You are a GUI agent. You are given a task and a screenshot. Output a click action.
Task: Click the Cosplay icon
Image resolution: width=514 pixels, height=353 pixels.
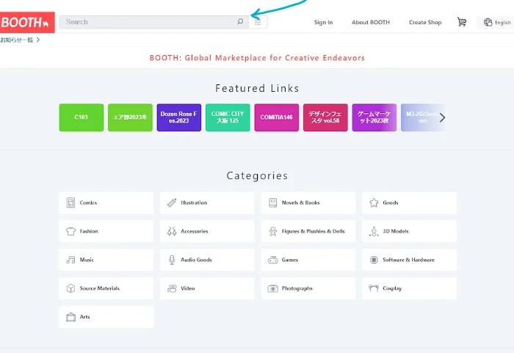[x=374, y=288]
